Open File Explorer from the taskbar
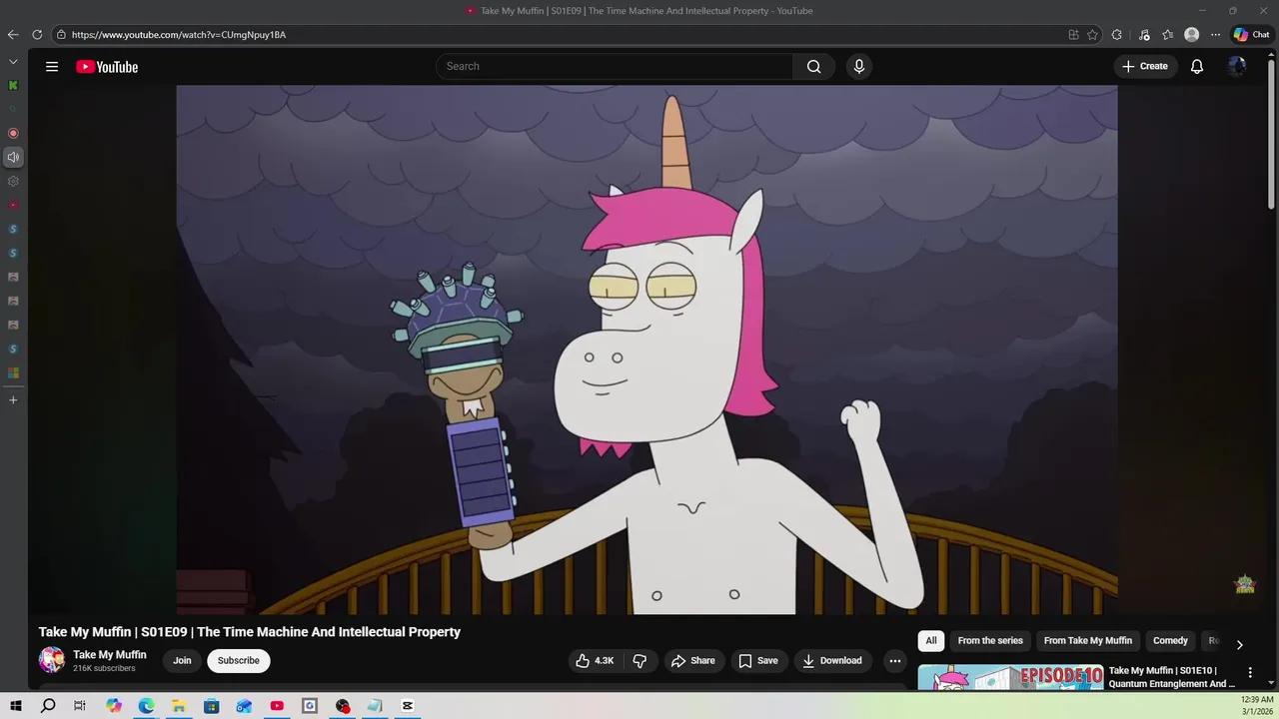 coord(179,706)
